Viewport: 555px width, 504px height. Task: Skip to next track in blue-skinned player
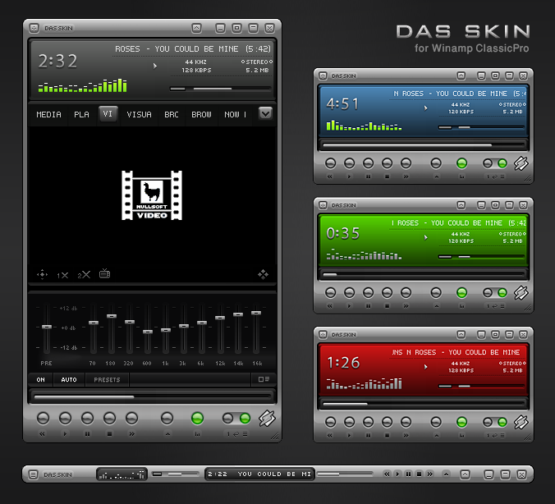tap(406, 163)
